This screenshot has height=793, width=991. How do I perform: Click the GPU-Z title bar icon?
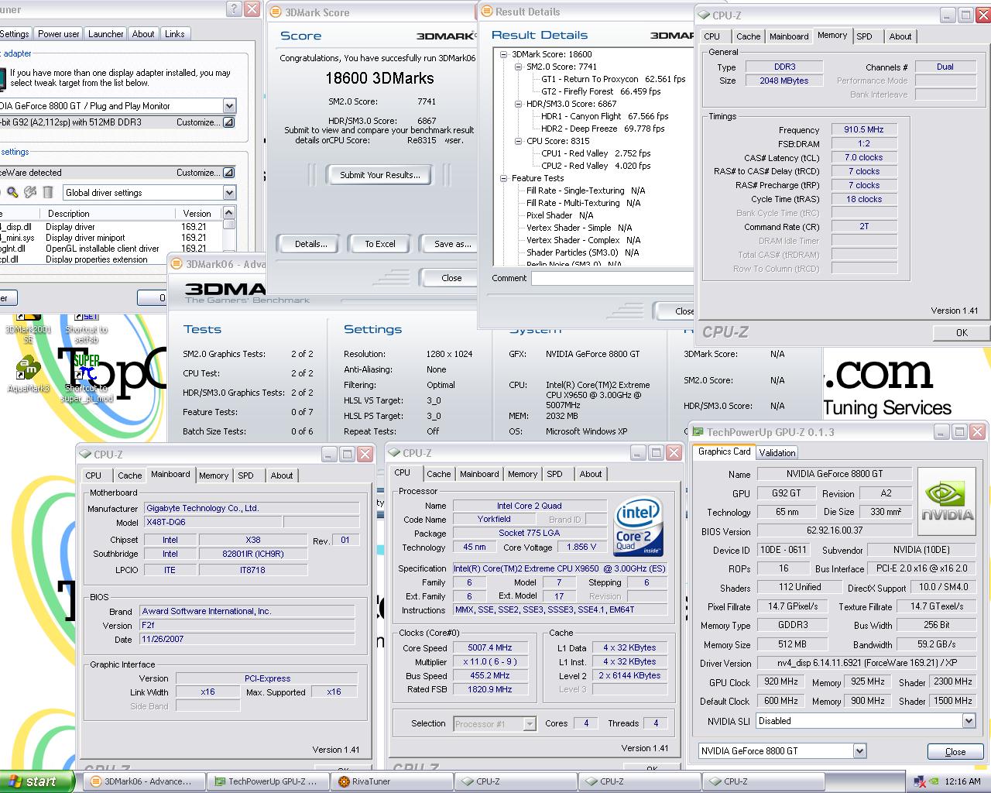point(698,432)
